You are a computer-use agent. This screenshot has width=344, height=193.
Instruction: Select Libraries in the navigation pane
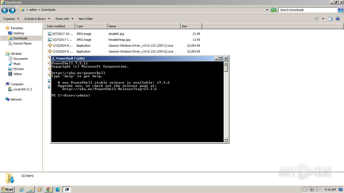point(16,54)
